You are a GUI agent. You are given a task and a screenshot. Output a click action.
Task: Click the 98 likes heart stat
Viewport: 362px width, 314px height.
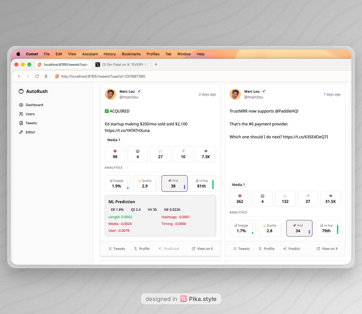coord(115,154)
